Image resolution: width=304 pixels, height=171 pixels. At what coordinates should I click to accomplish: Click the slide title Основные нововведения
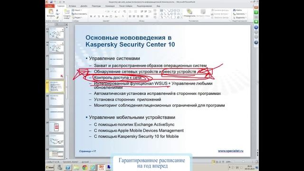(x=130, y=41)
